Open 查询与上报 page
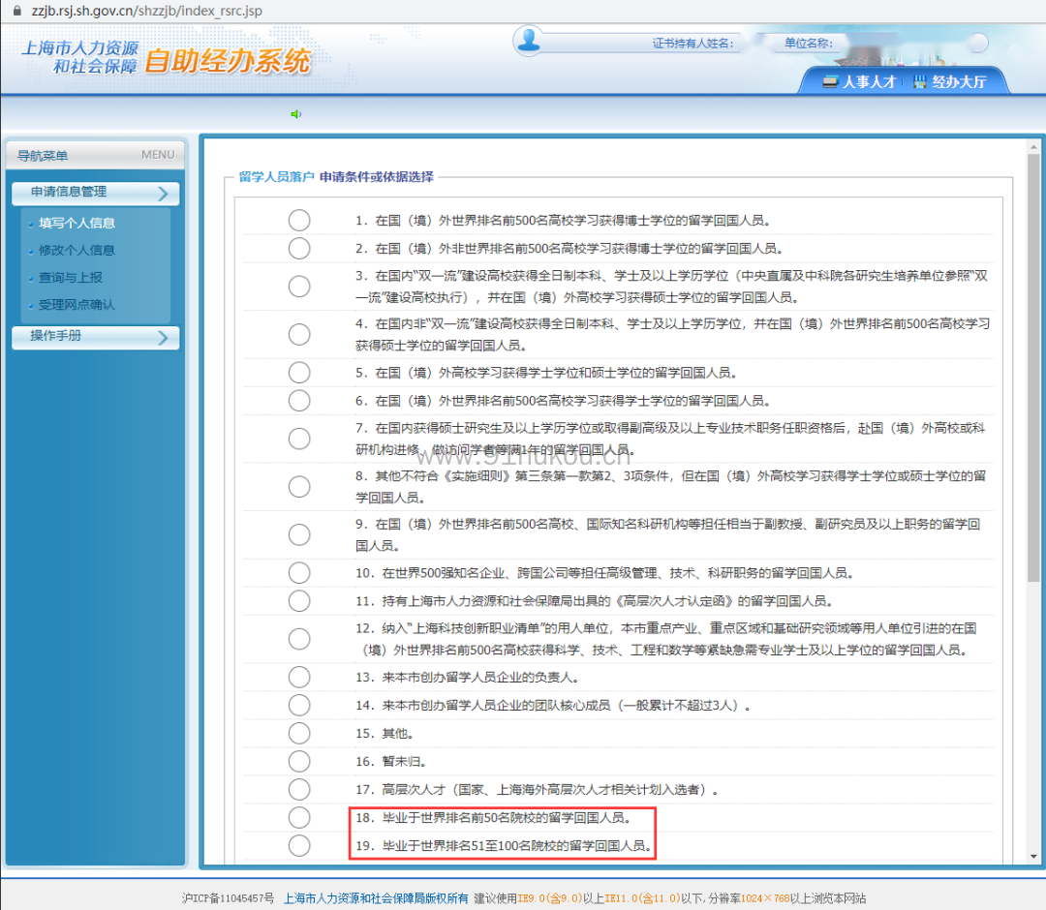 [70, 277]
